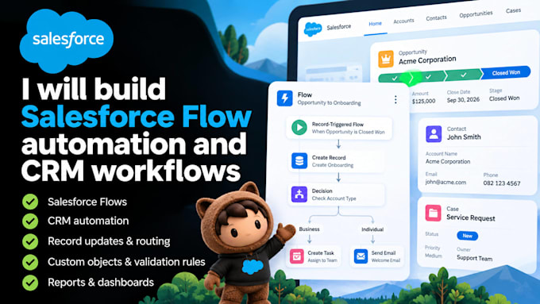Open the Opportunities tab

pos(476,14)
